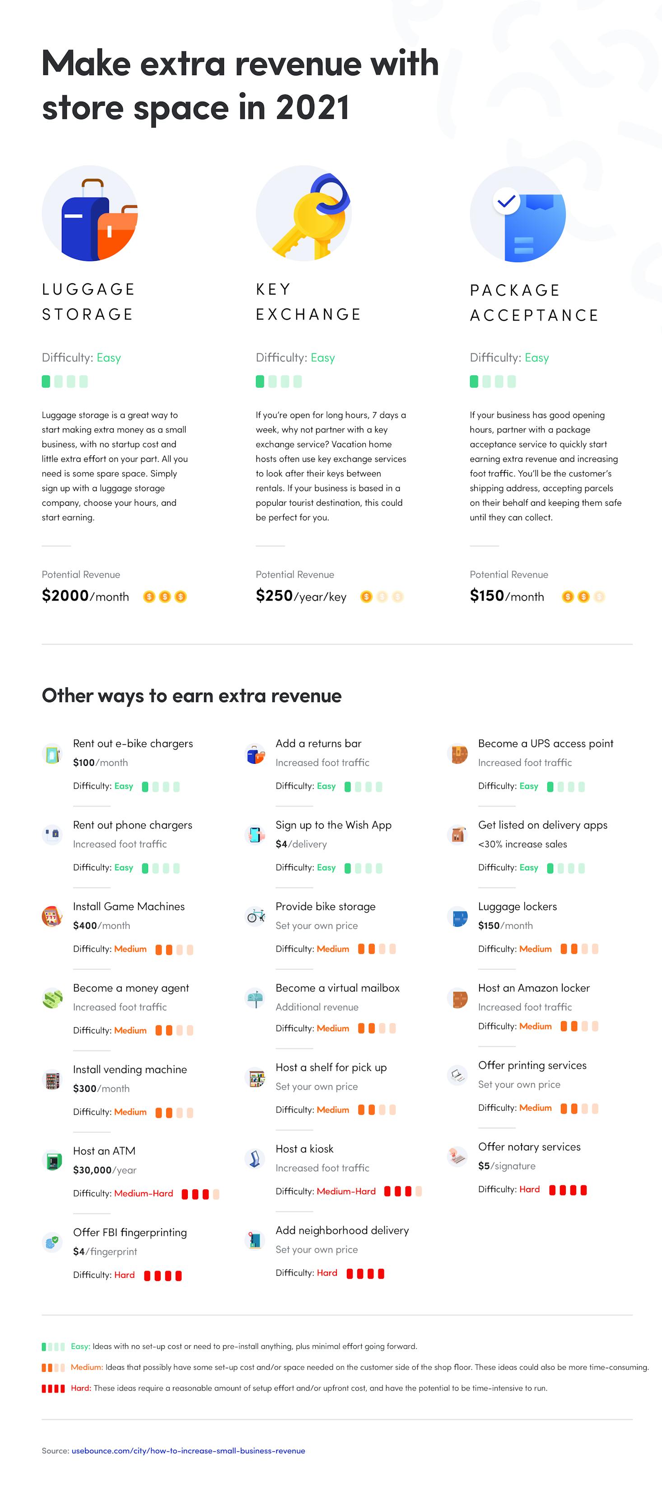Screen dimensions: 662x1488
Task: Click the FBI fingerprinting fingerprint icon
Action: coord(52,1242)
